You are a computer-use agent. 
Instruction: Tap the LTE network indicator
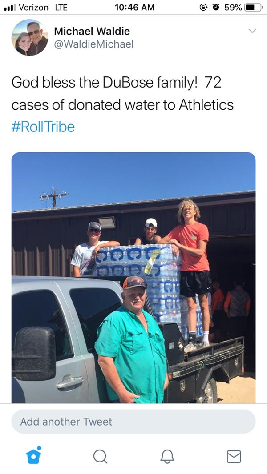[61, 7]
